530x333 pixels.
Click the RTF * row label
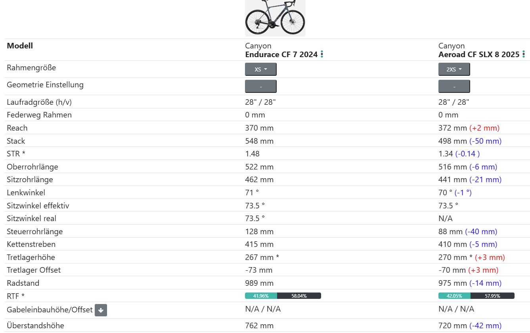(x=16, y=296)
